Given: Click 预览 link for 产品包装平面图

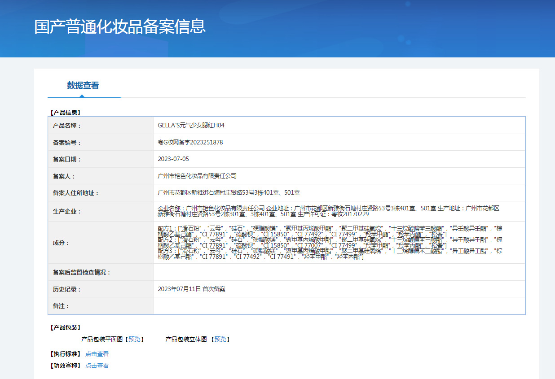Looking at the screenshot, I should point(134,340).
